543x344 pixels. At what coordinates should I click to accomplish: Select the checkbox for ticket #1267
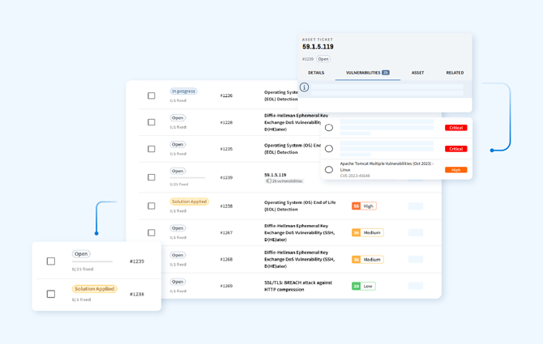point(152,232)
